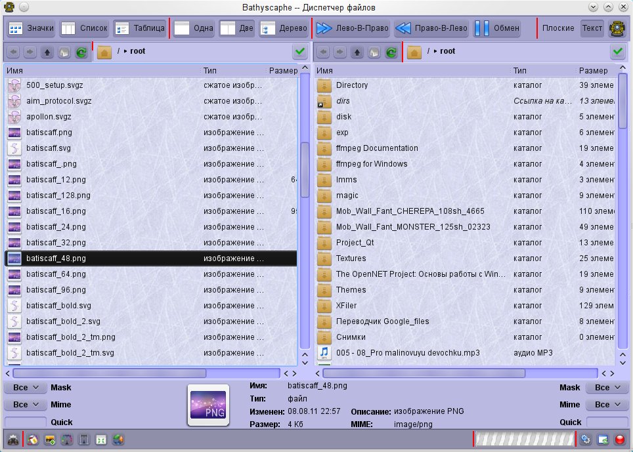633x452 pixels.
Task: Click the Текст toolbar button
Action: (x=592, y=28)
